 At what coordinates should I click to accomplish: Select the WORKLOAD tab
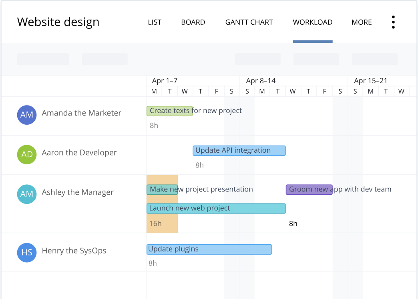(312, 22)
